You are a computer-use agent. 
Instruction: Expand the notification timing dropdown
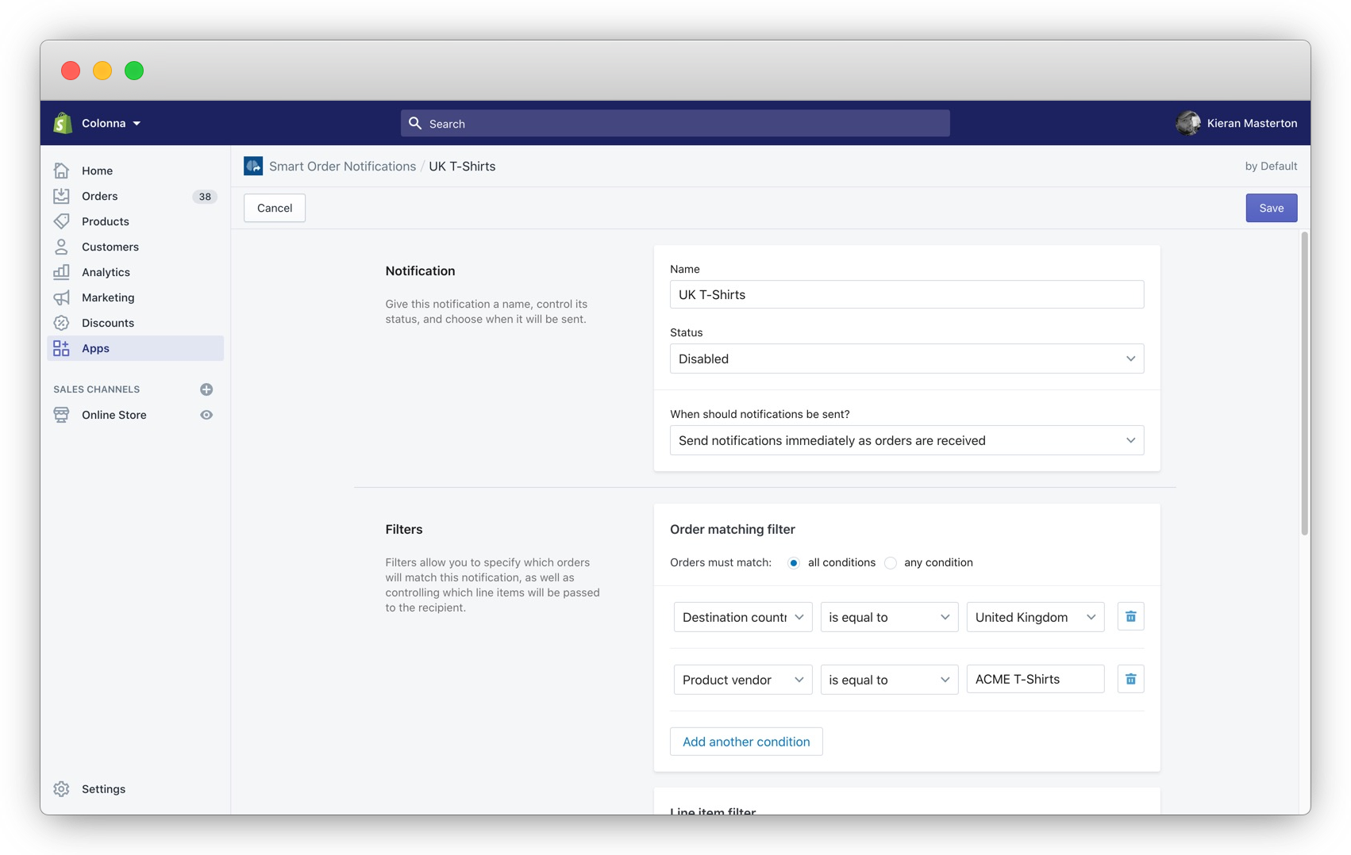(x=906, y=440)
